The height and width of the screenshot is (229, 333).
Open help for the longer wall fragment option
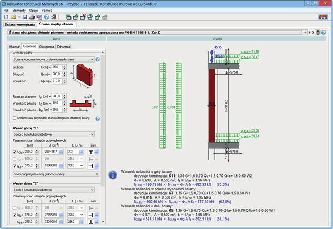point(97,119)
